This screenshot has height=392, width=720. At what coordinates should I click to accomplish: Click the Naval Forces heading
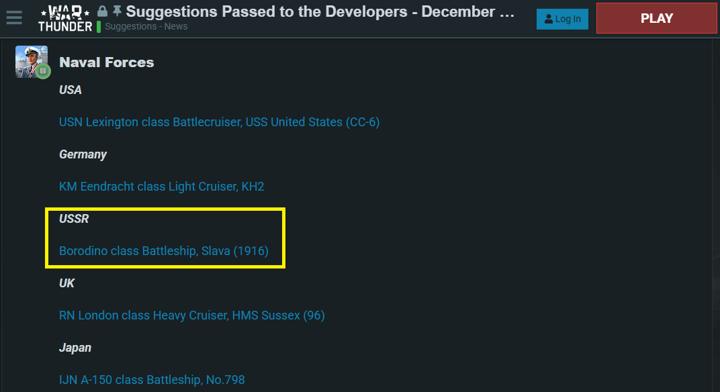[107, 62]
